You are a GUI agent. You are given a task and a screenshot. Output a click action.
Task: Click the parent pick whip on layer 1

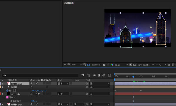(87, 84)
